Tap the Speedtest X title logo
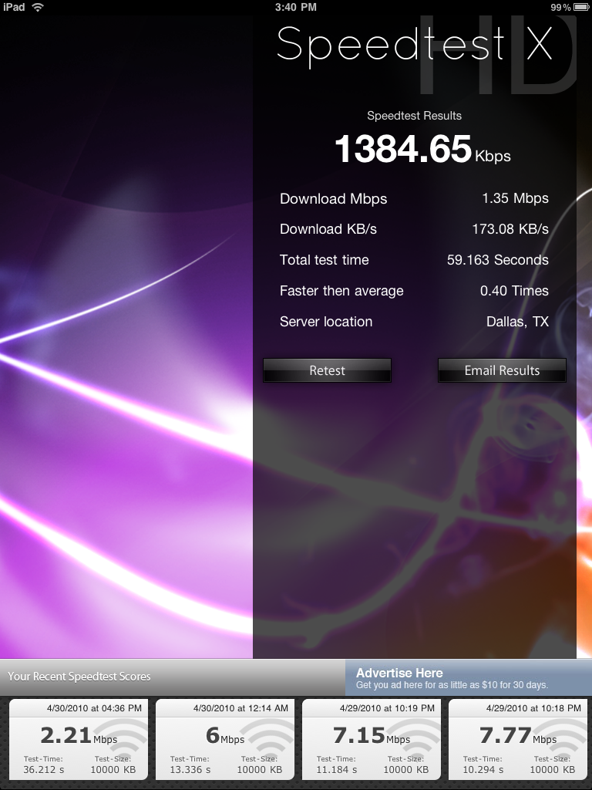 [x=415, y=46]
